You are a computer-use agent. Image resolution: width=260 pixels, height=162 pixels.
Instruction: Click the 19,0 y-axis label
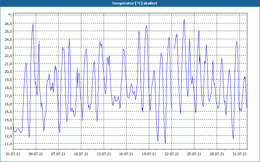8,79
